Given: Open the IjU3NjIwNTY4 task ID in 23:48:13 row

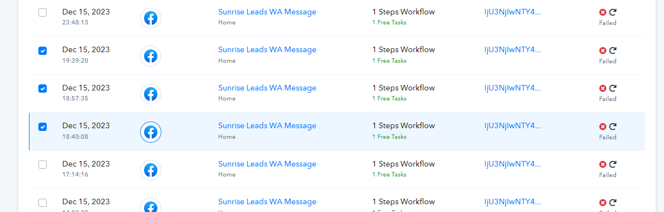Looking at the screenshot, I should [513, 12].
